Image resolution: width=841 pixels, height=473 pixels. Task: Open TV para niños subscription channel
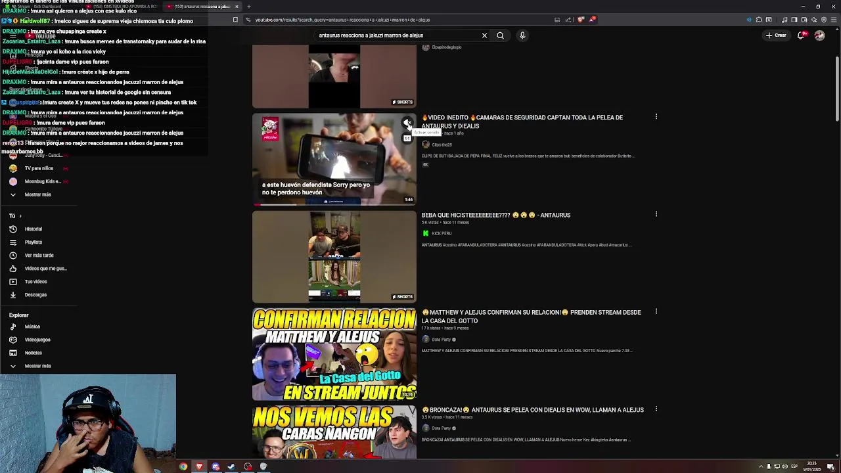pos(38,168)
